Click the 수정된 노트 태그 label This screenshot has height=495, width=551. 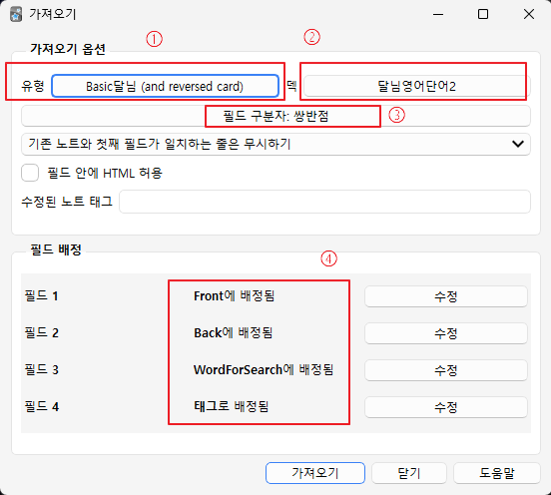click(67, 202)
